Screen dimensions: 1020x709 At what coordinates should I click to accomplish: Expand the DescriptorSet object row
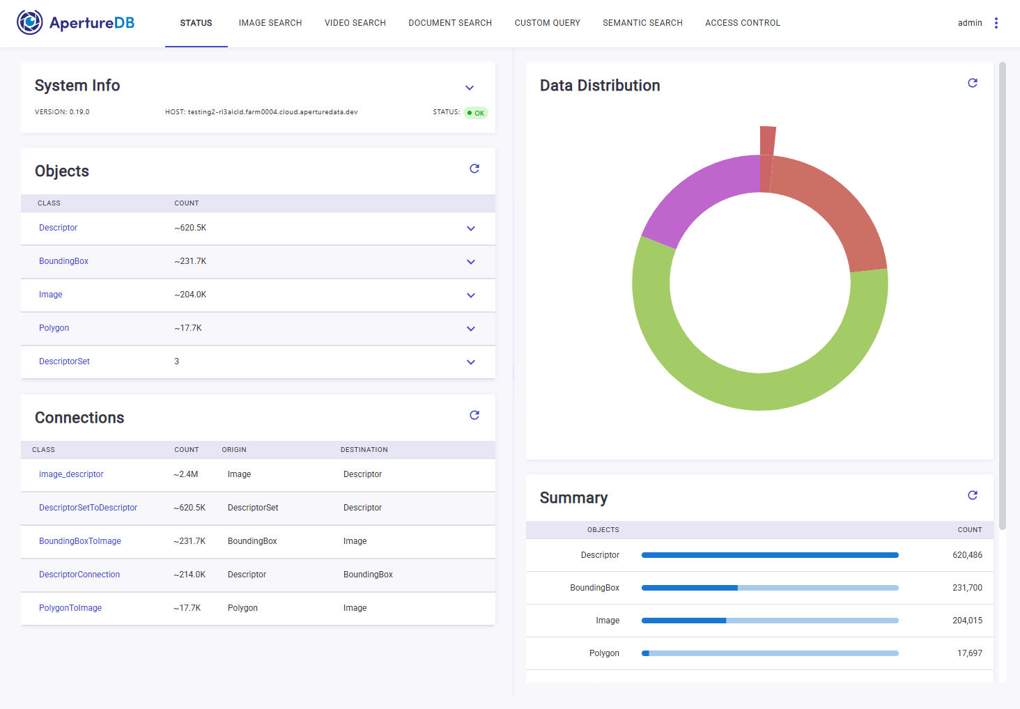point(471,362)
